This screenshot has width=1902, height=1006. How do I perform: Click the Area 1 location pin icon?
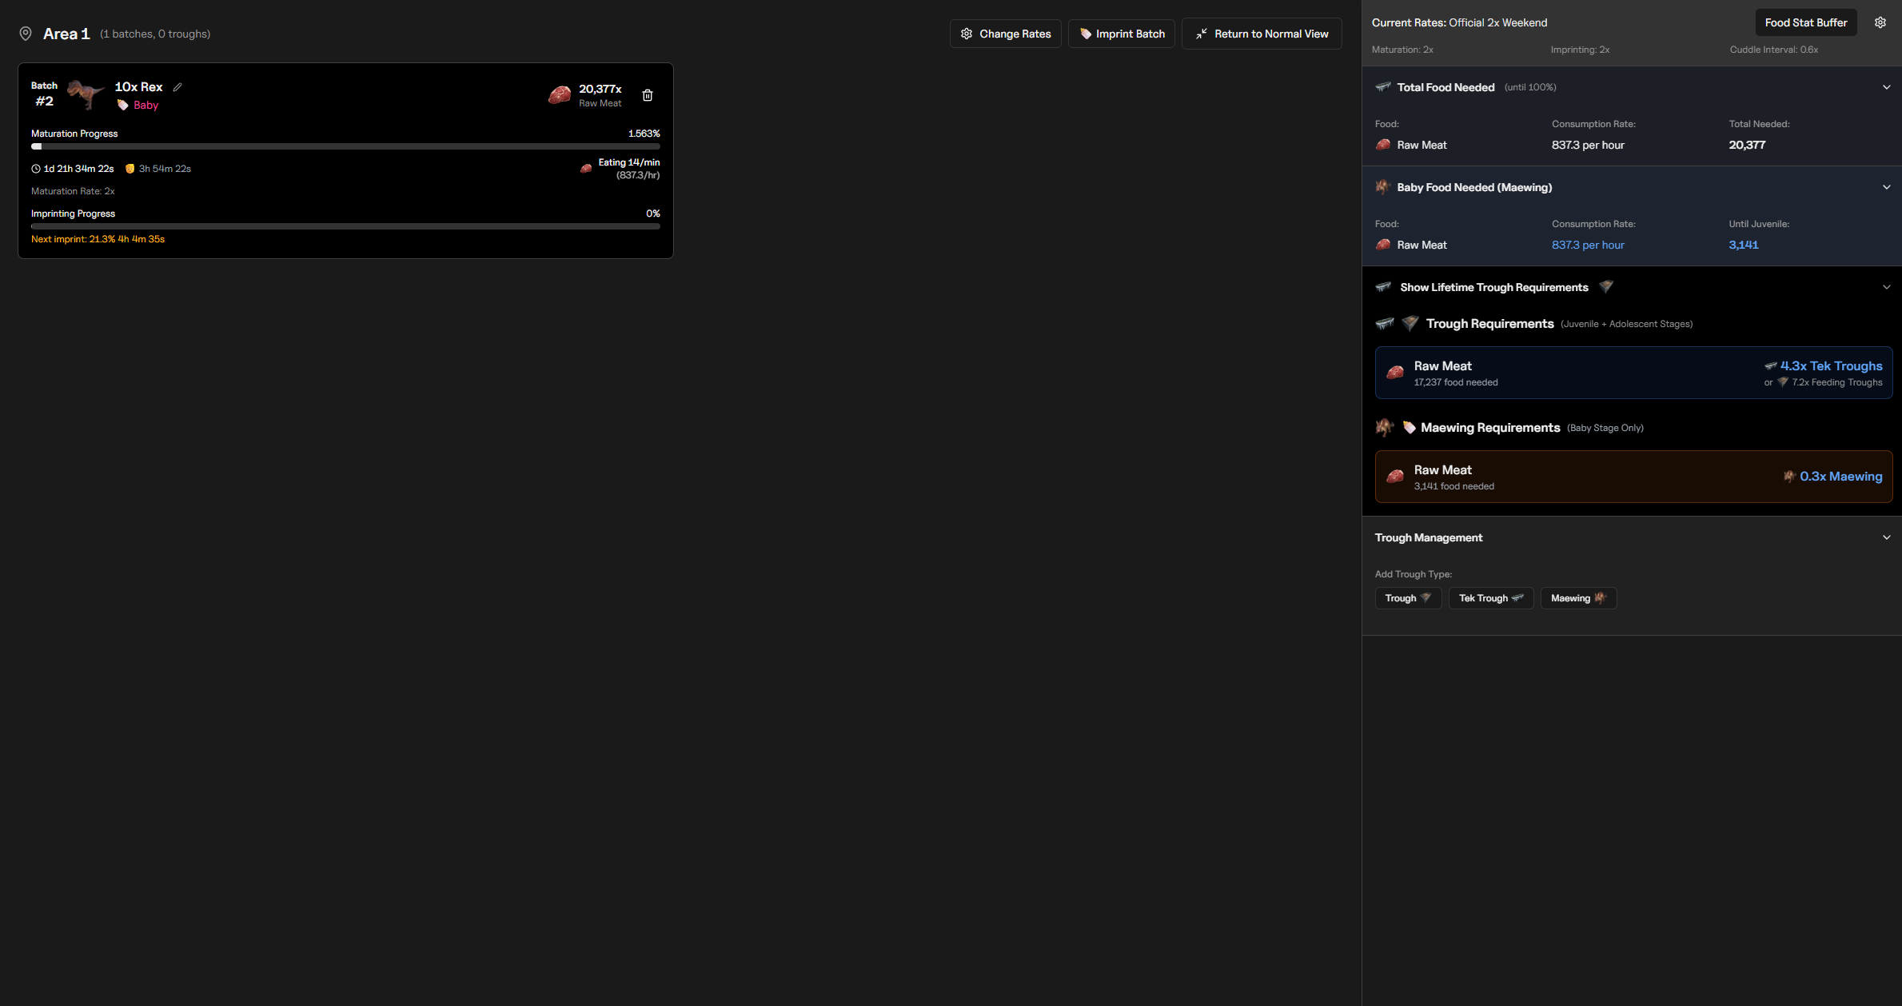(26, 34)
